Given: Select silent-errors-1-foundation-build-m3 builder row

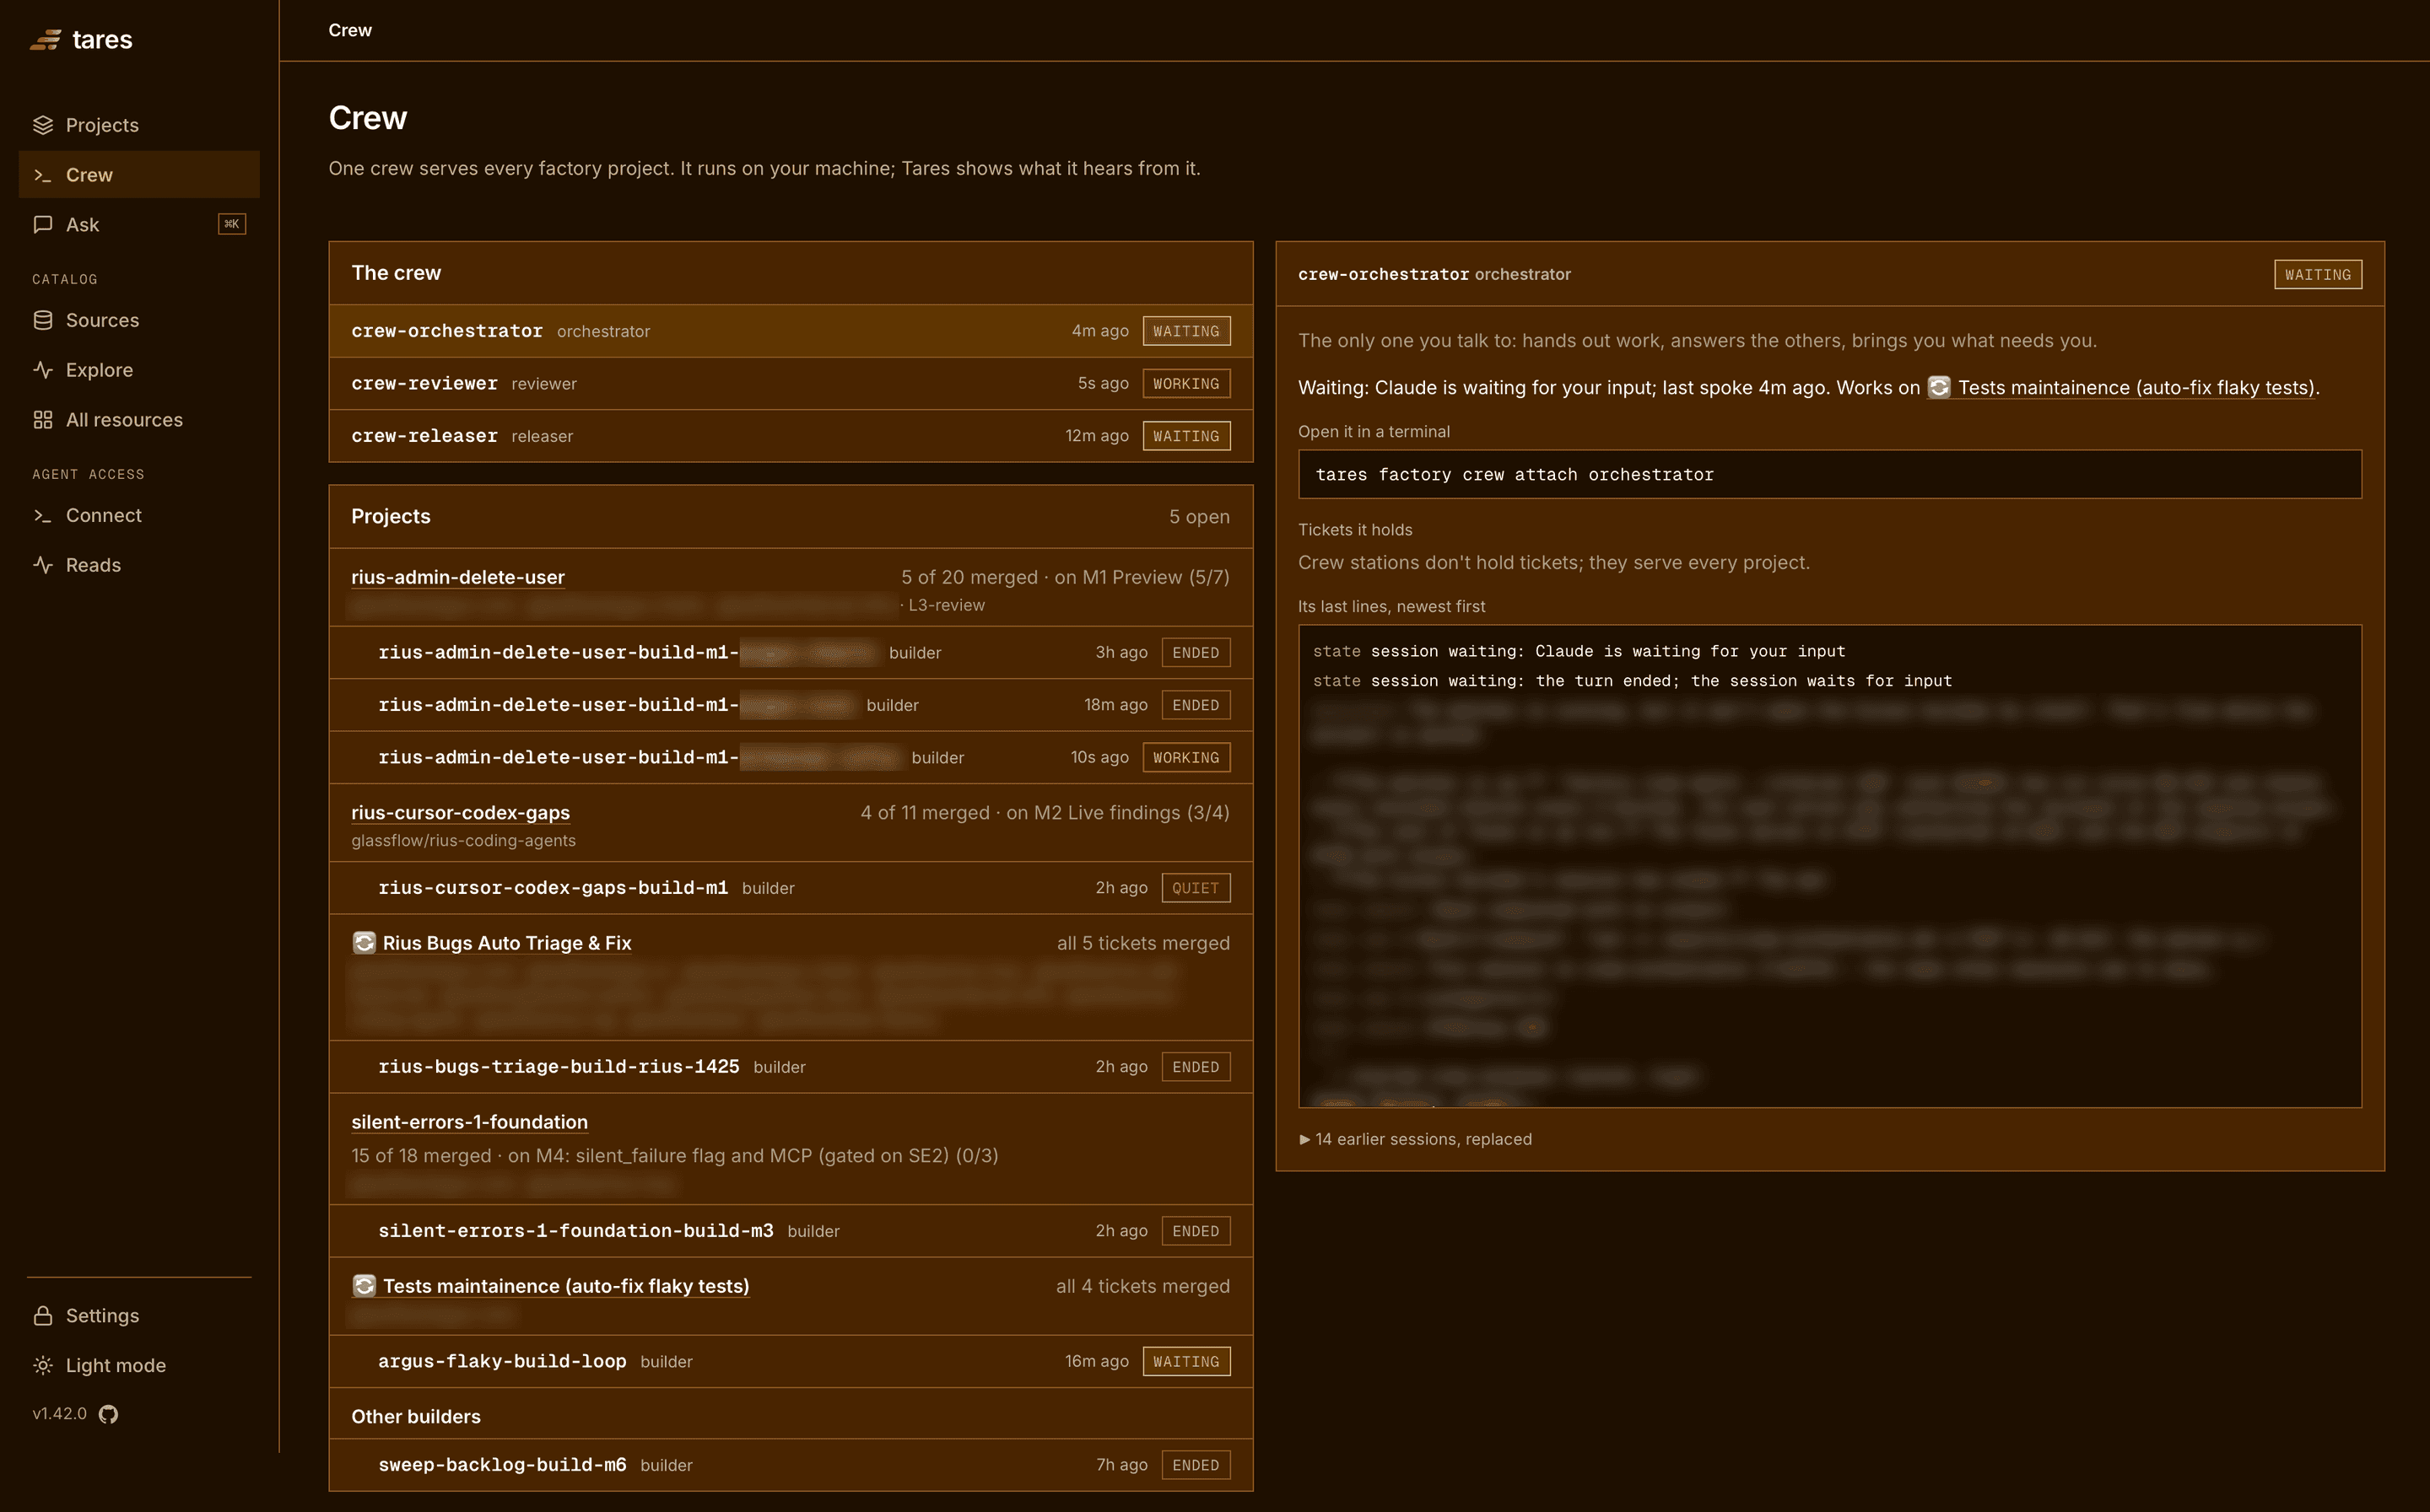Looking at the screenshot, I should click(791, 1231).
